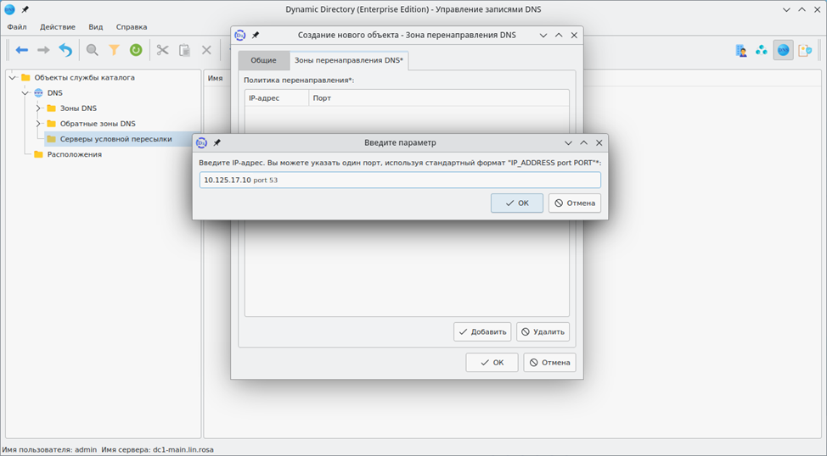This screenshot has width=827, height=456.
Task: Click 'Отмена' in 'Введите параметр' dialog
Action: coord(574,203)
